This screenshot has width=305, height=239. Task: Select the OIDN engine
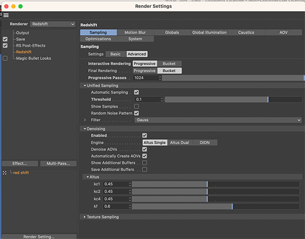(204, 142)
